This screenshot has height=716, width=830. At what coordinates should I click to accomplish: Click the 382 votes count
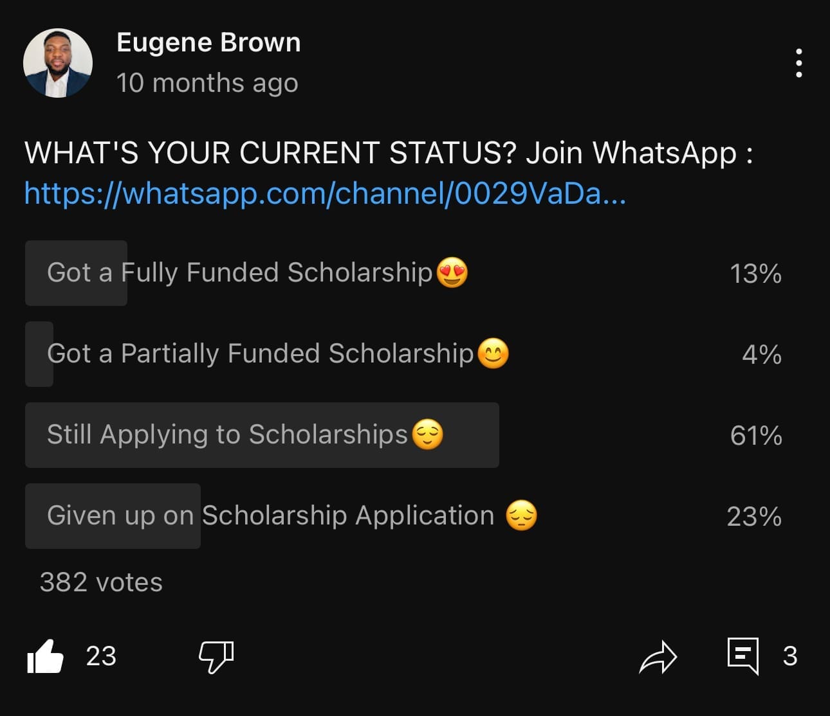pos(101,582)
